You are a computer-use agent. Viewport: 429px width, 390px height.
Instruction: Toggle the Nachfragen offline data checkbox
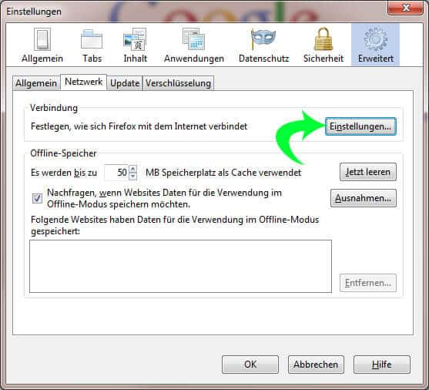click(x=37, y=198)
